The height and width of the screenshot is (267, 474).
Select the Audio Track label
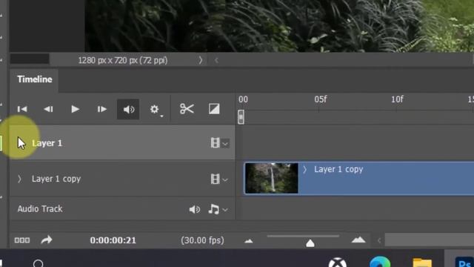pyautogui.click(x=40, y=209)
